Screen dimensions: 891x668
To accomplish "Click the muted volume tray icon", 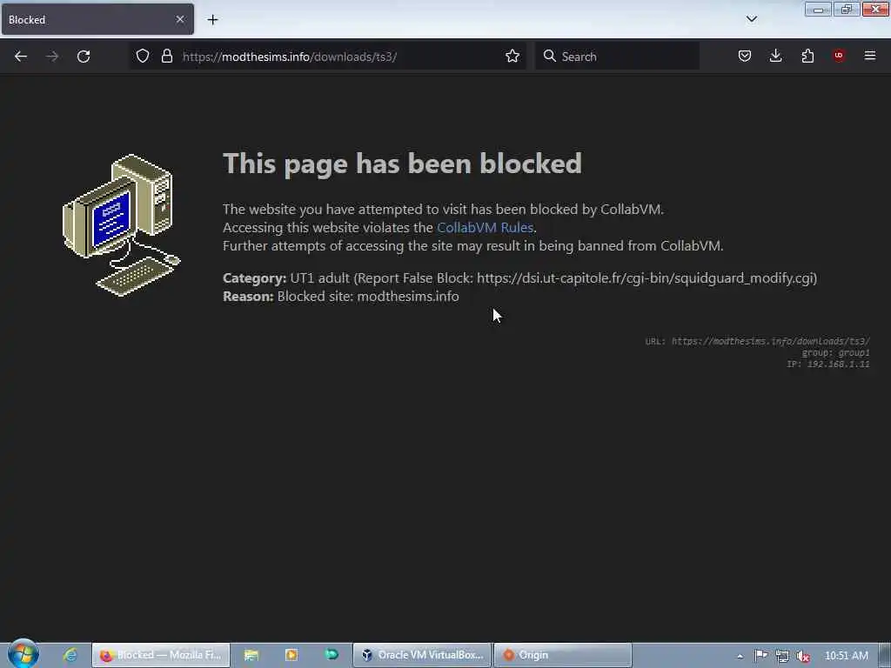I will 803,656.
